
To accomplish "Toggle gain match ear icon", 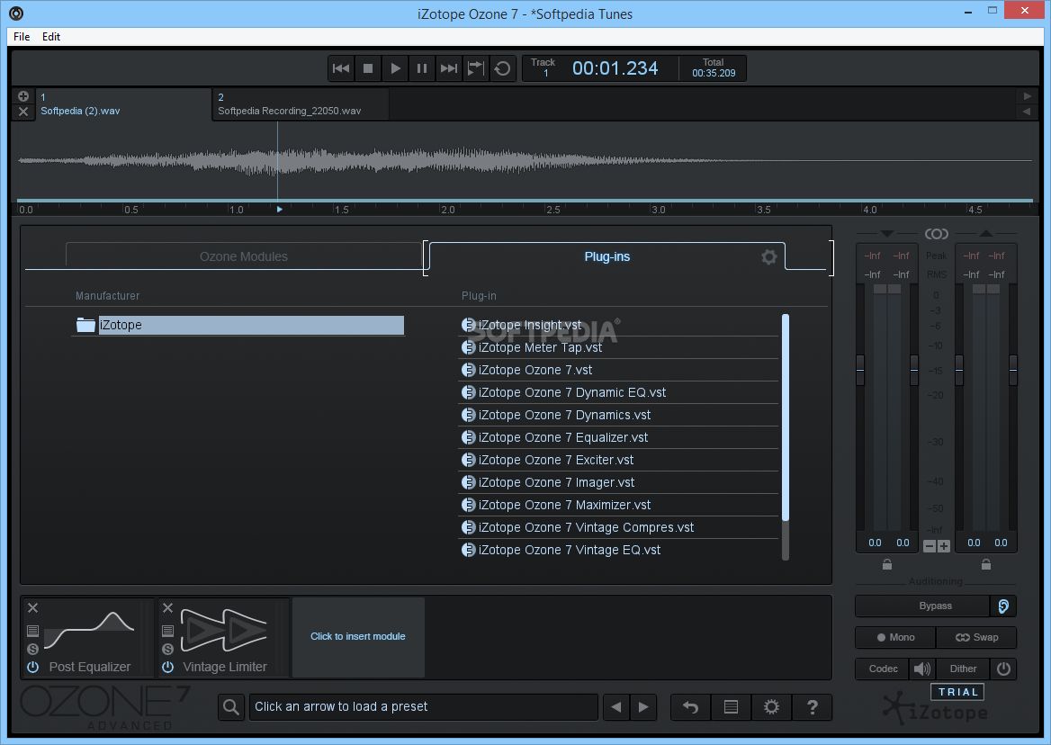I will coord(1003,606).
